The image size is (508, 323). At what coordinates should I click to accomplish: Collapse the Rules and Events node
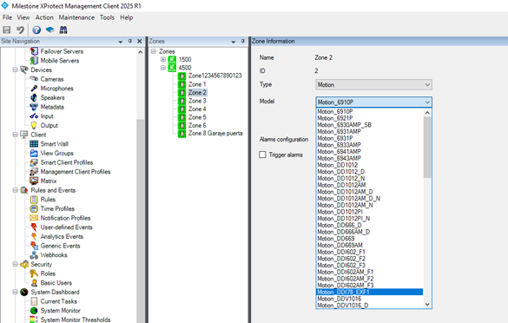coord(15,190)
